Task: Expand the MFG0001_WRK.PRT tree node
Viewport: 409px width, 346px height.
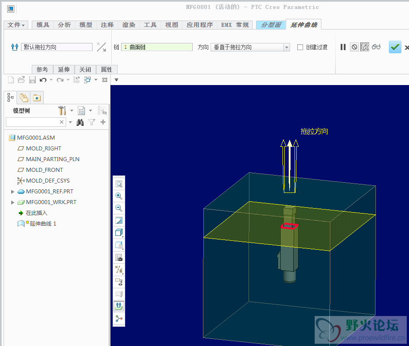Action: pyautogui.click(x=13, y=202)
